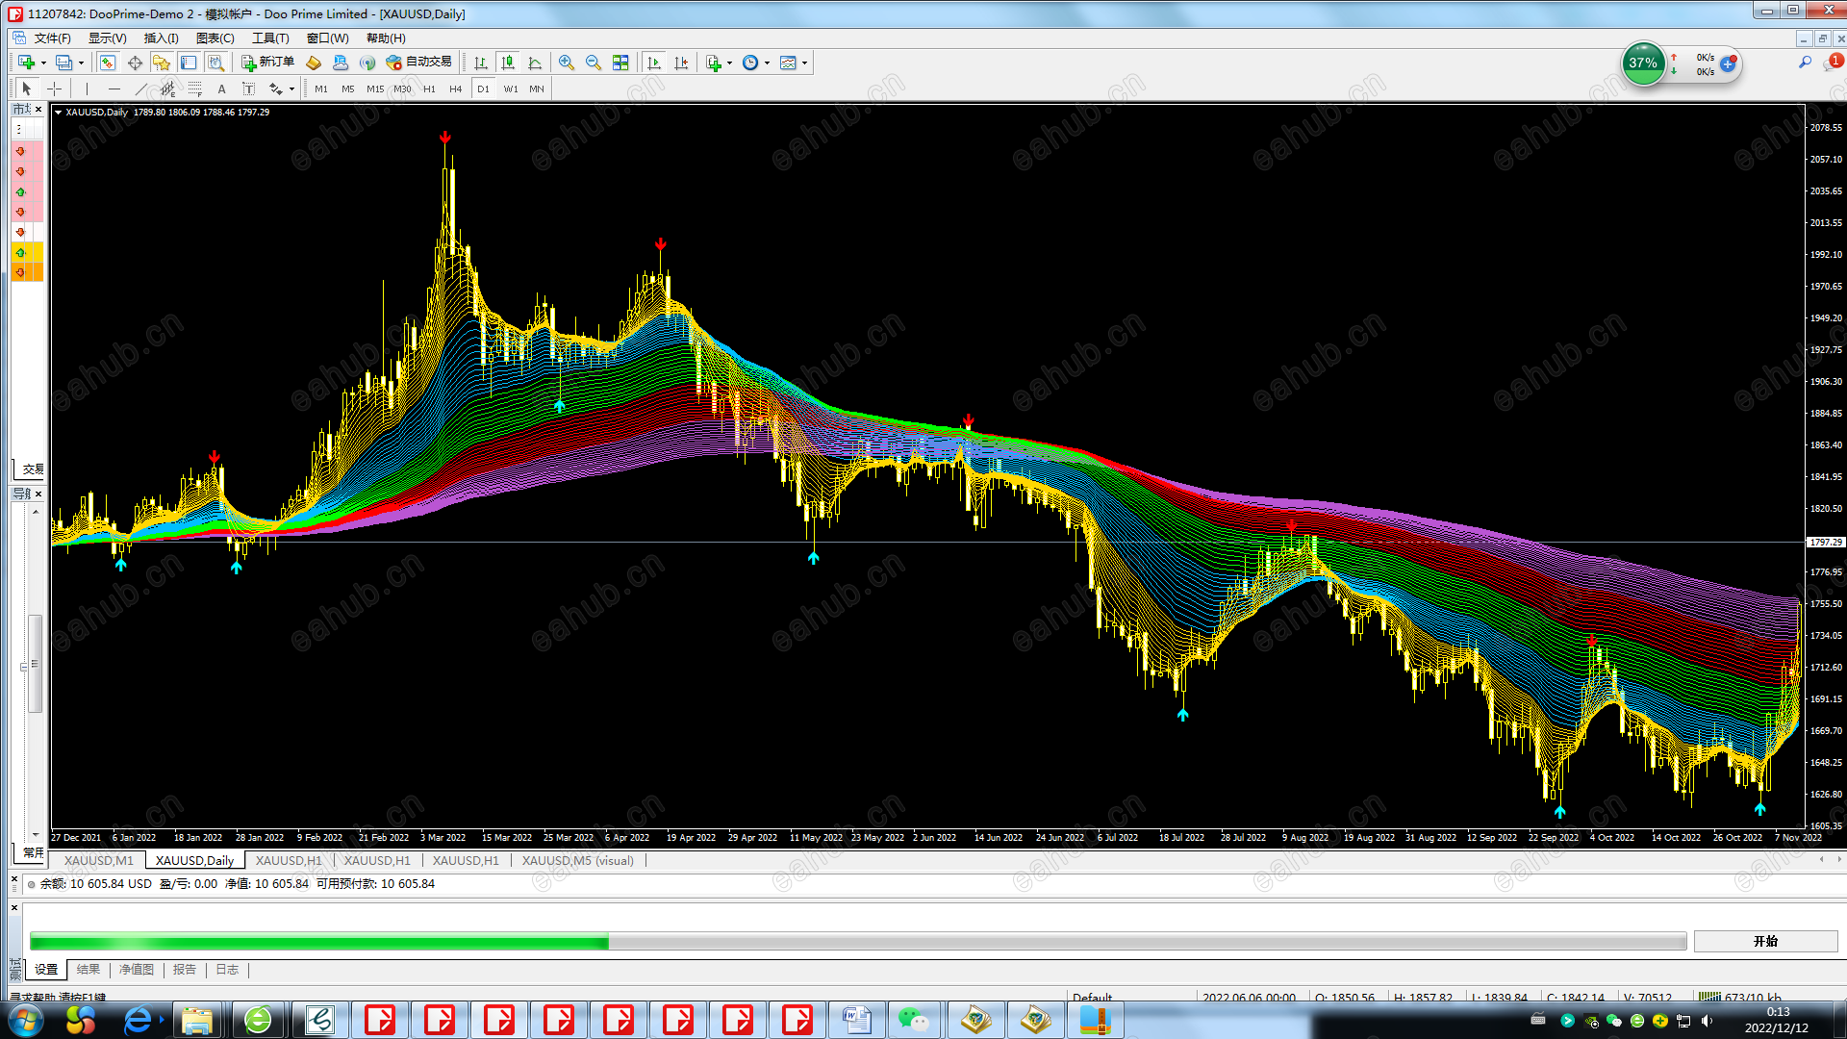Select the crosshair cursor tool

point(55,89)
